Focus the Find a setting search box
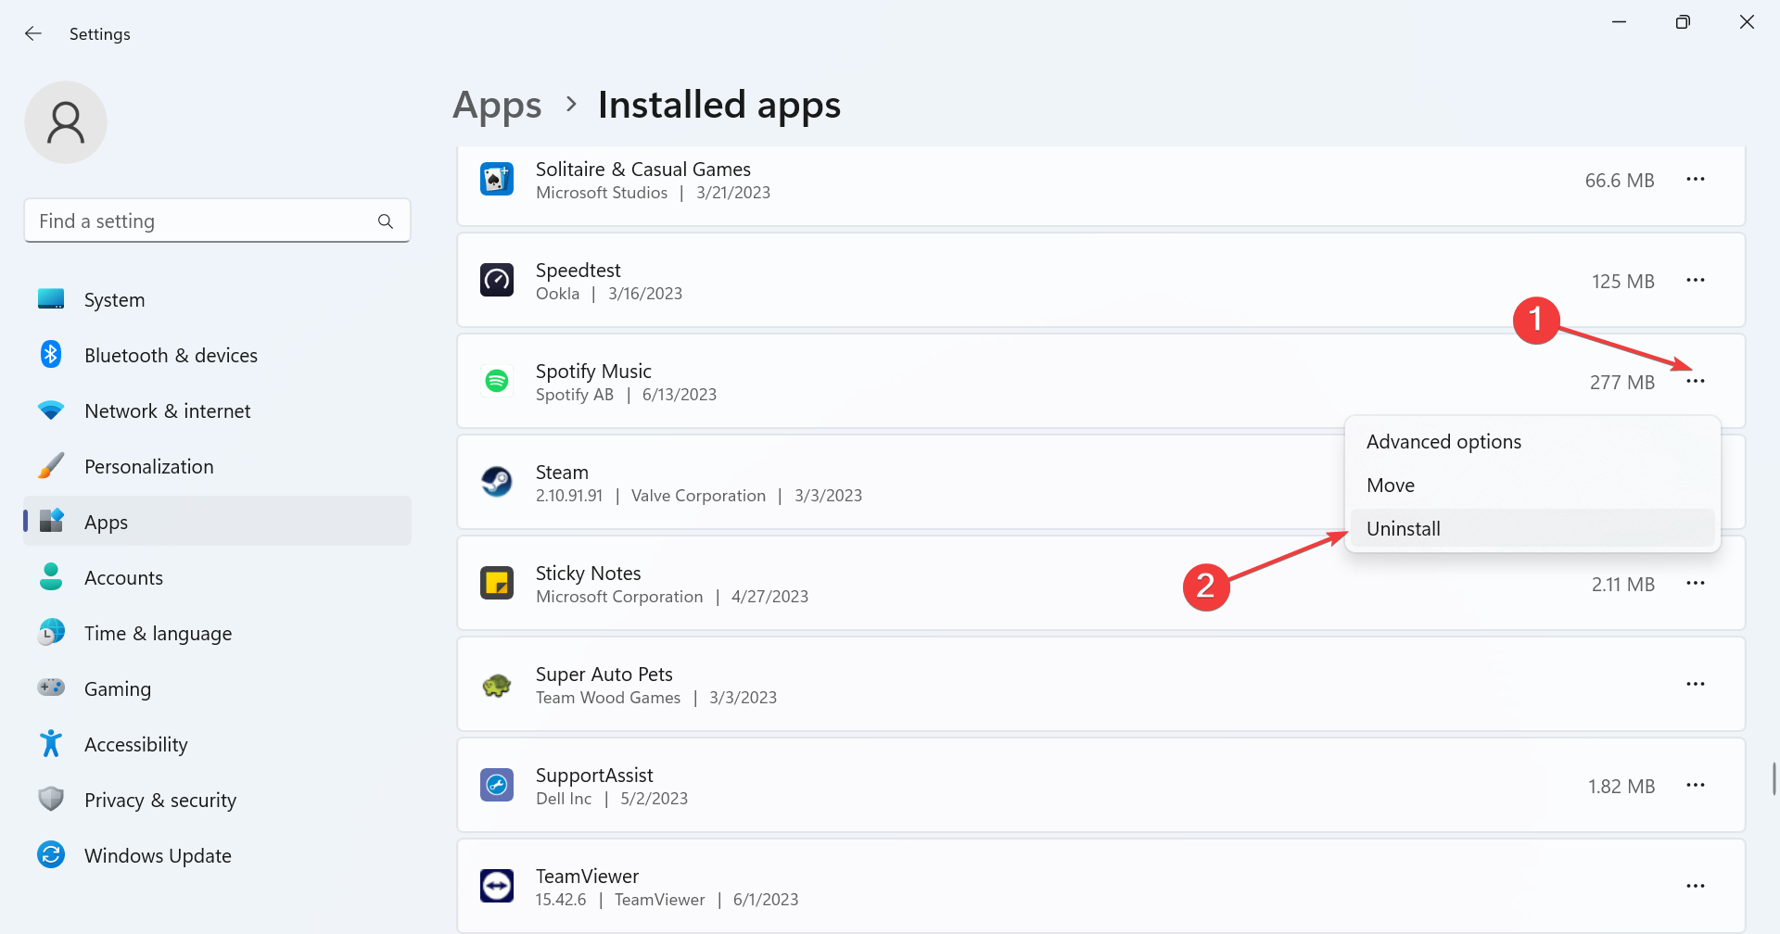 tap(199, 221)
